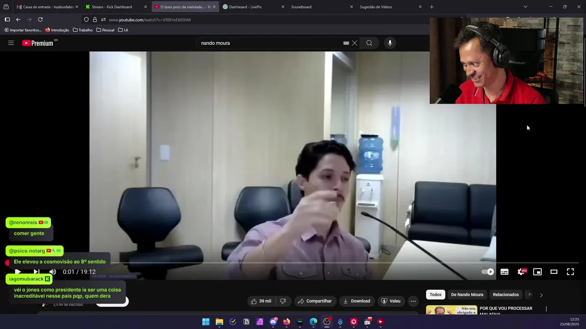Open Discord from taskbar
The image size is (586, 329).
point(273,322)
